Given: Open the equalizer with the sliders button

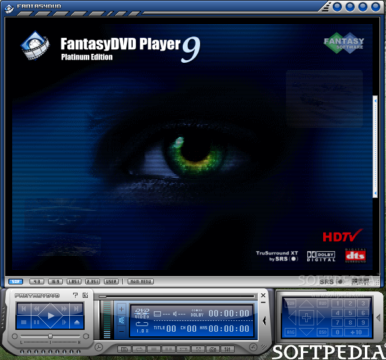Looking at the screenshot, I should point(228,349).
